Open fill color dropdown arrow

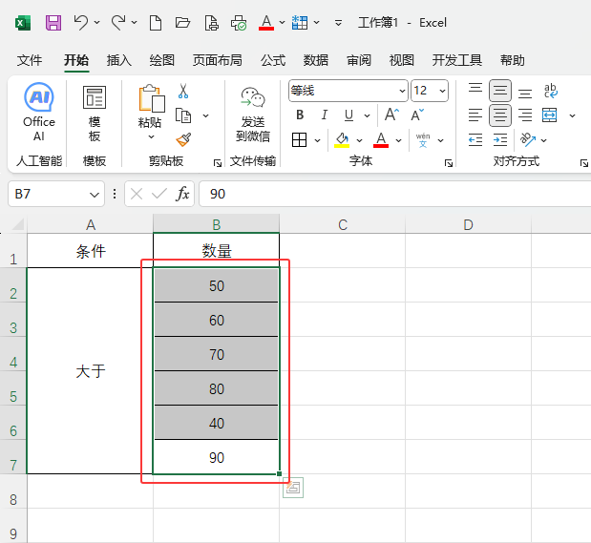point(360,140)
